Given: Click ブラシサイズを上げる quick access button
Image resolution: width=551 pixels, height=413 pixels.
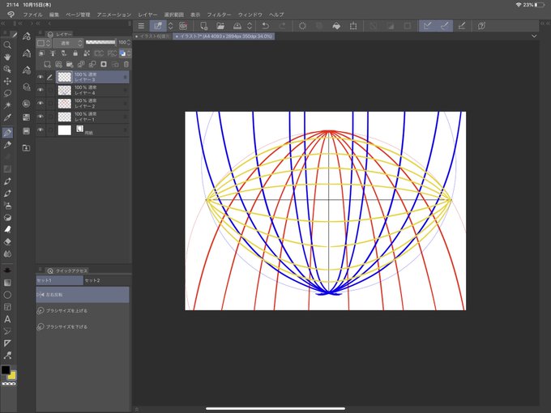Looking at the screenshot, I should pyautogui.click(x=83, y=311).
